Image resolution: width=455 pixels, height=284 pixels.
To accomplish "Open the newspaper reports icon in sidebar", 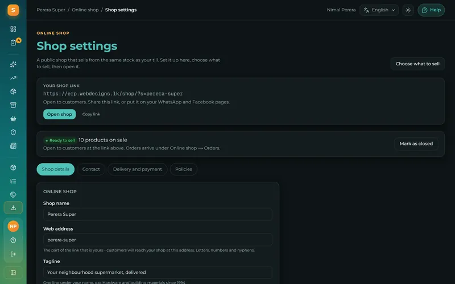I will (13, 146).
